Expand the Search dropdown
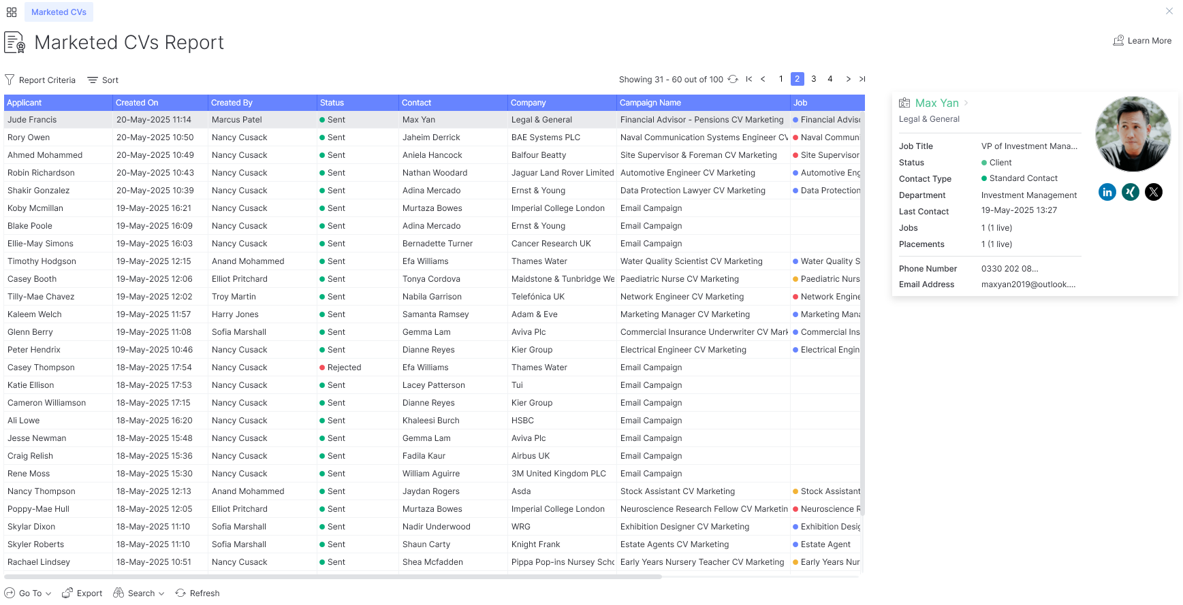Screen dimensions: 1183x605 click(x=139, y=593)
